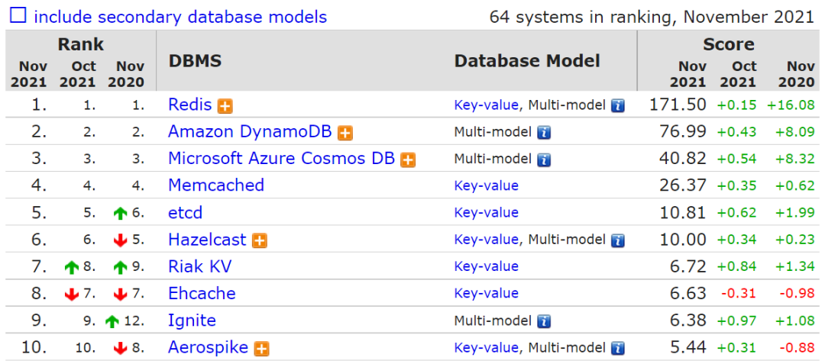The width and height of the screenshot is (825, 364).
Task: Click the info icon in the Ignite row
Action: coord(544,321)
